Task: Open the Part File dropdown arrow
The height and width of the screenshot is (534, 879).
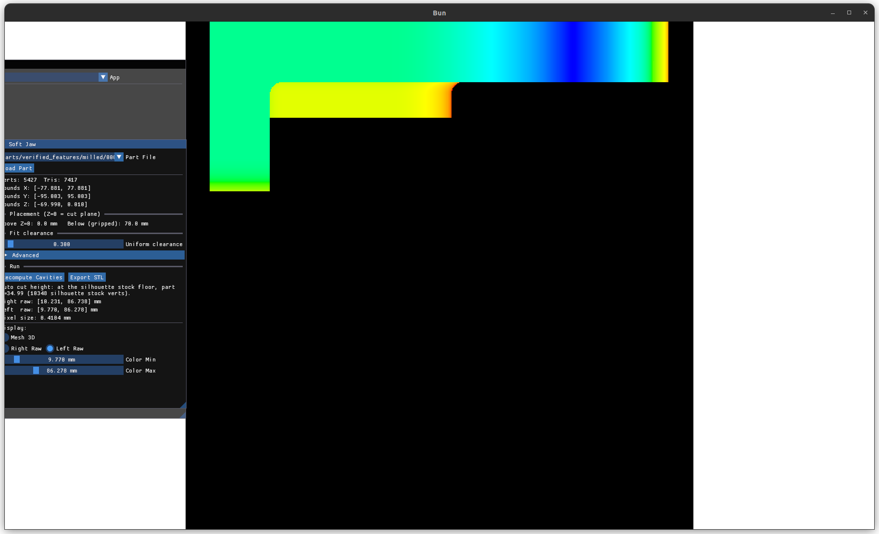Action: (119, 157)
